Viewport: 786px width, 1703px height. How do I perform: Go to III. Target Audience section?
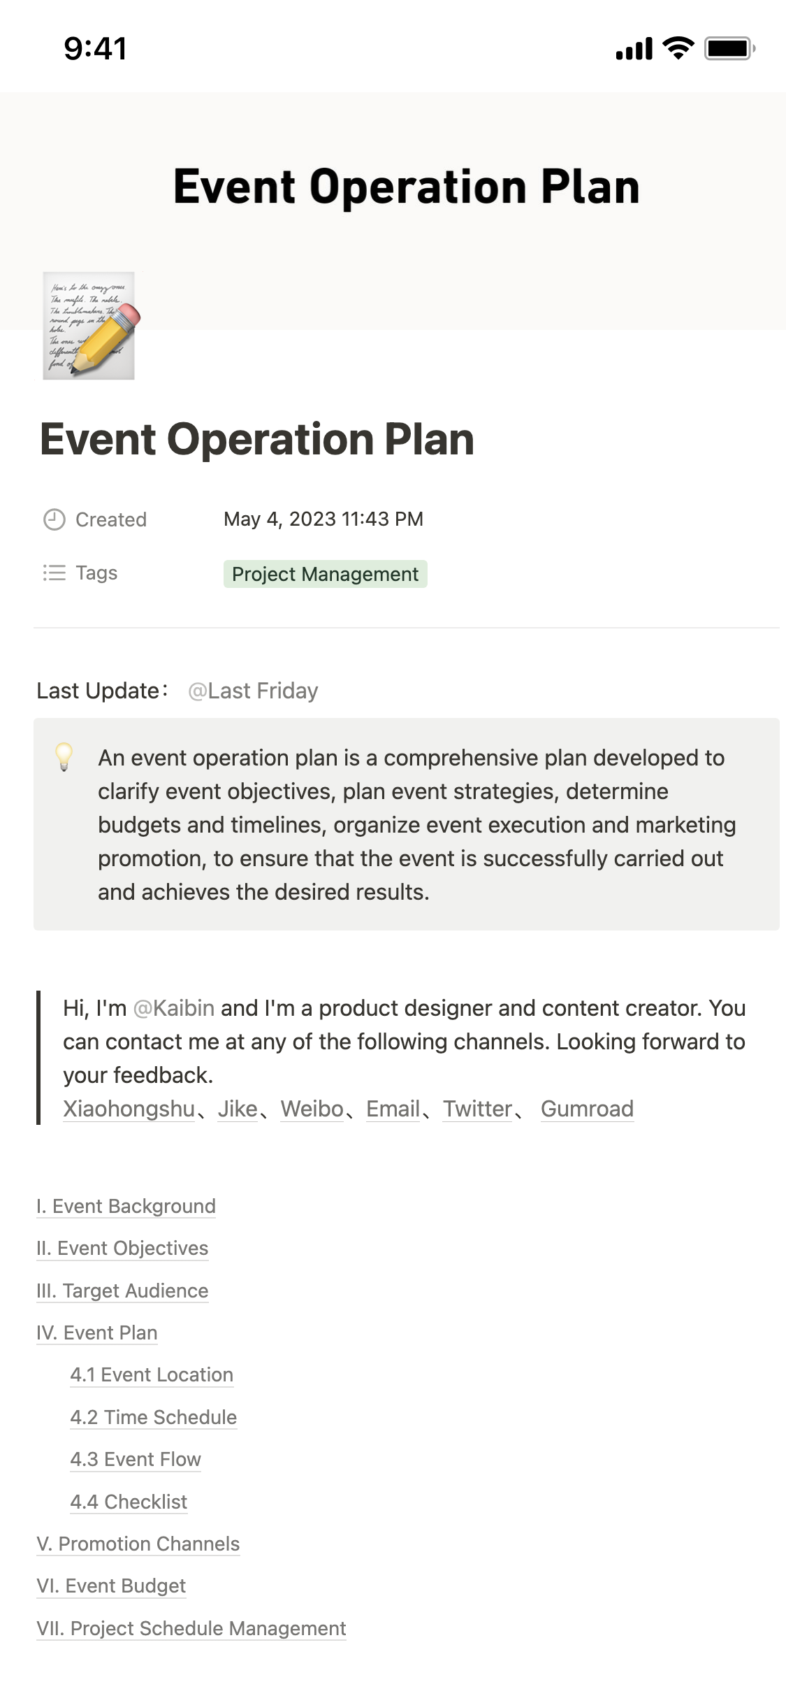pos(122,1291)
